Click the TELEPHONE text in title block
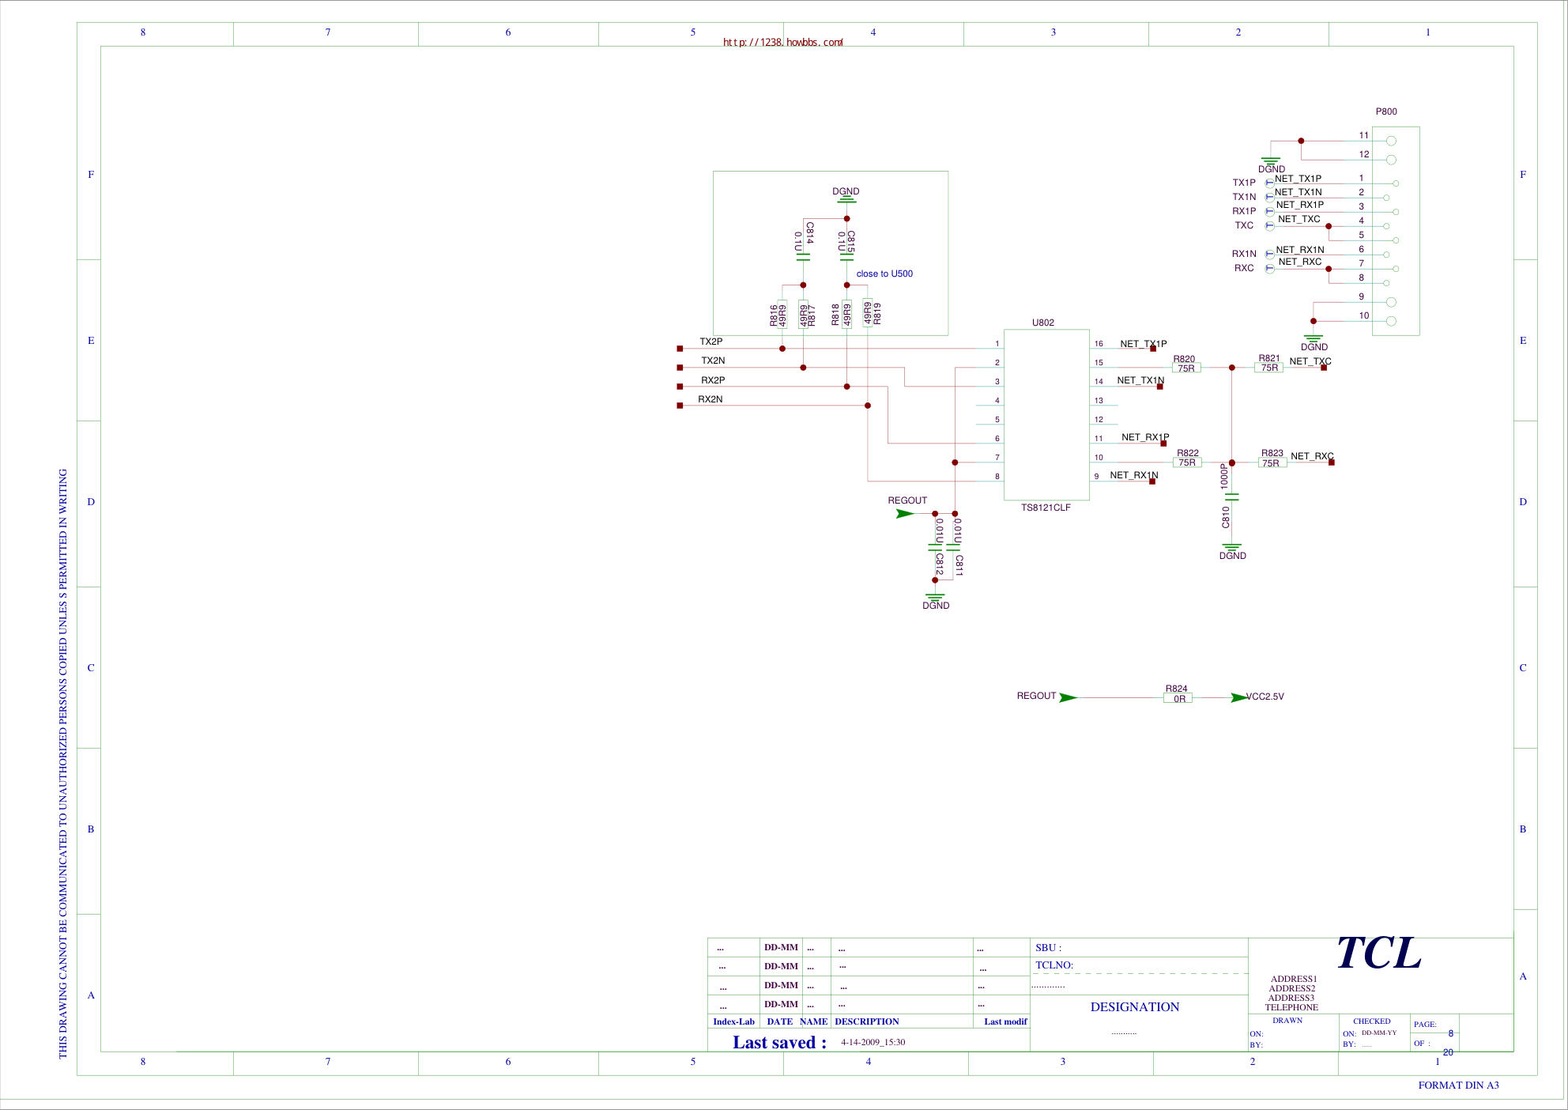Viewport: 1568px width, 1110px height. 1291,1007
